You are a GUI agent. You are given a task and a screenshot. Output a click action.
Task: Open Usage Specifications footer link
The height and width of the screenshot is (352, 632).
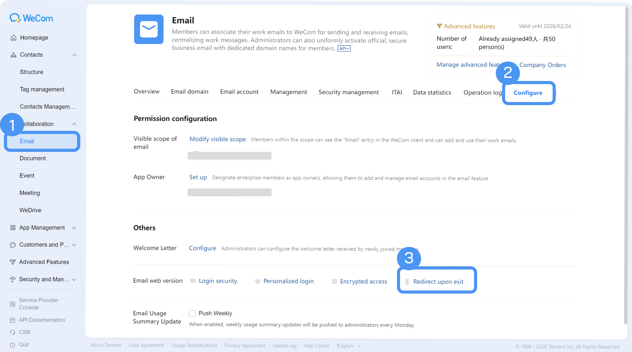tap(194, 345)
